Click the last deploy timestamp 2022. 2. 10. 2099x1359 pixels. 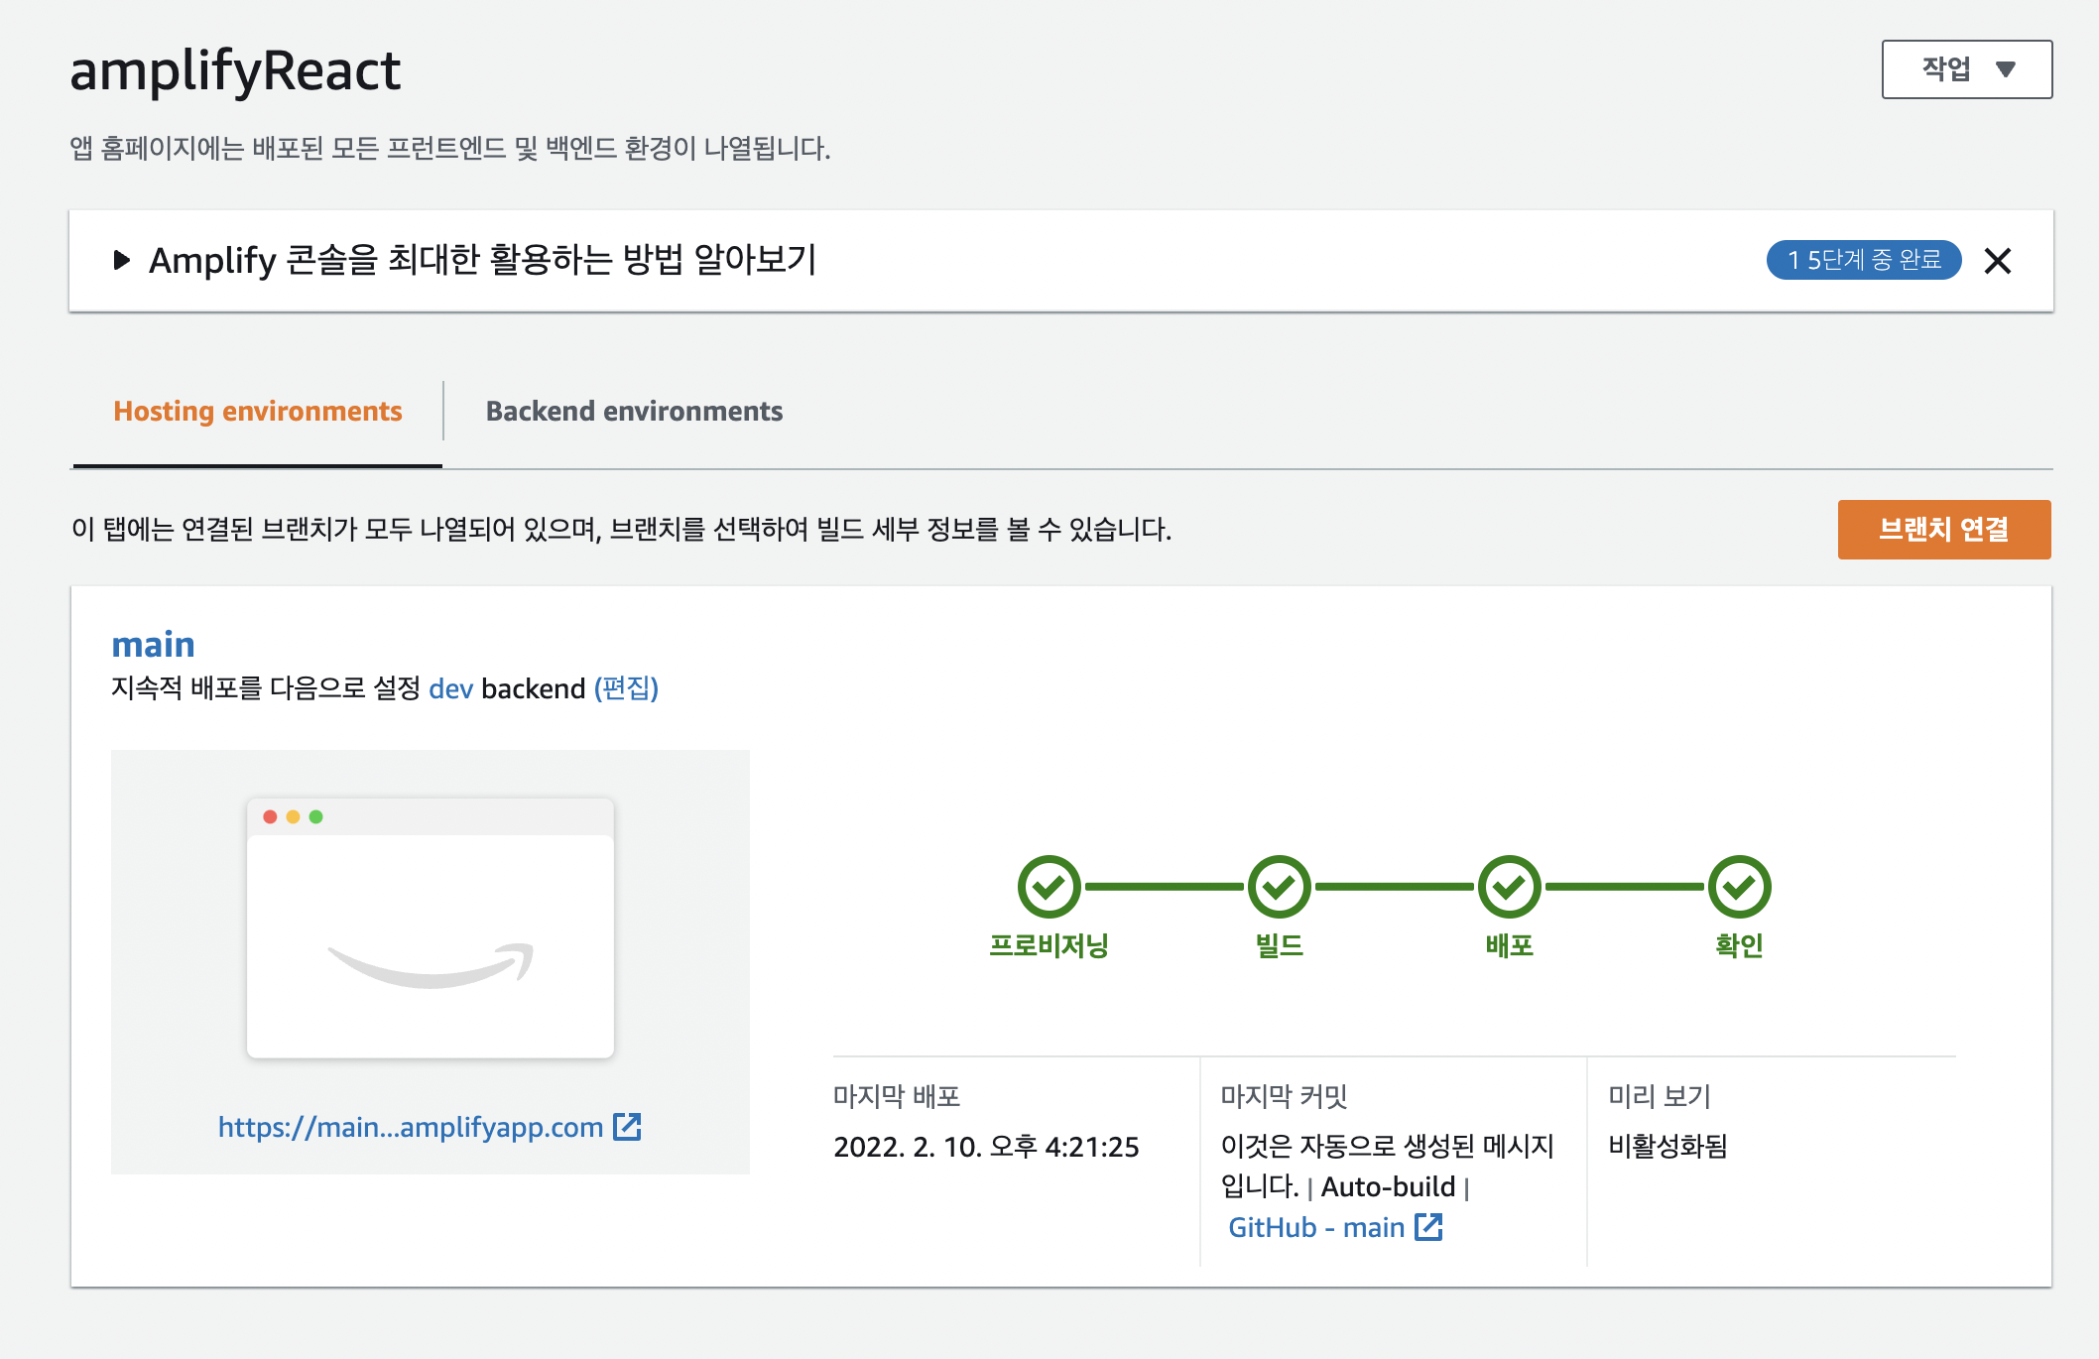pos(986,1147)
